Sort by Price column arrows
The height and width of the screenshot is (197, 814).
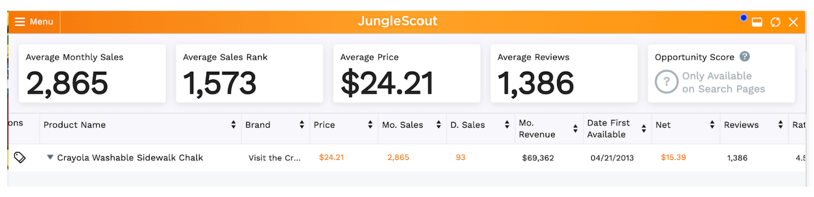click(370, 125)
